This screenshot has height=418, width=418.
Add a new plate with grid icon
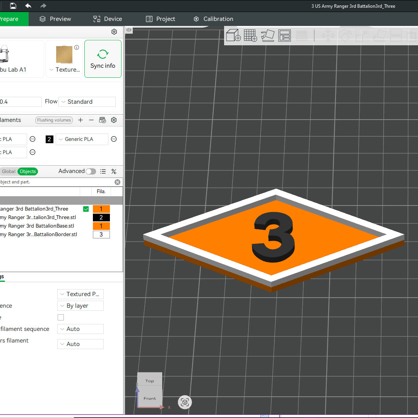(250, 35)
